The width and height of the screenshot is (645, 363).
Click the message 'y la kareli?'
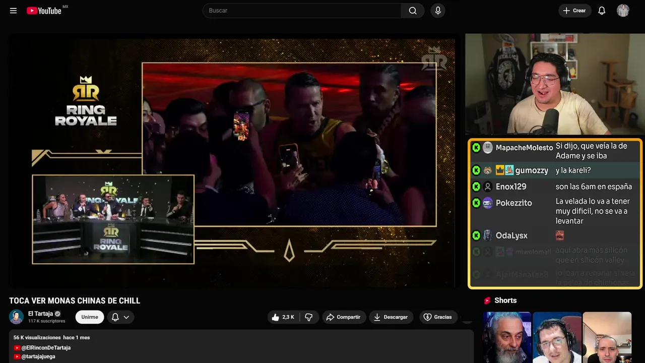pyautogui.click(x=573, y=170)
